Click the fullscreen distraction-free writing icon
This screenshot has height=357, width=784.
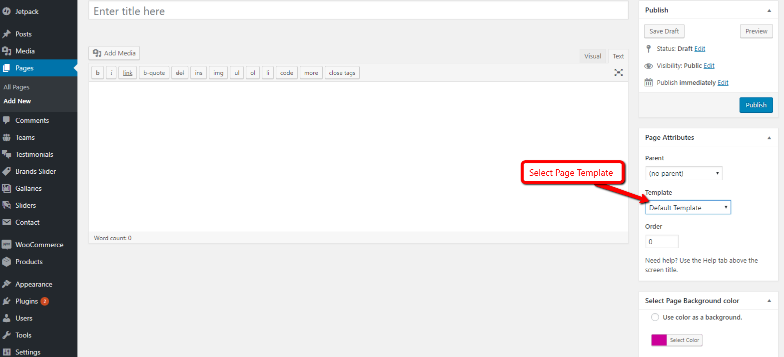(618, 72)
